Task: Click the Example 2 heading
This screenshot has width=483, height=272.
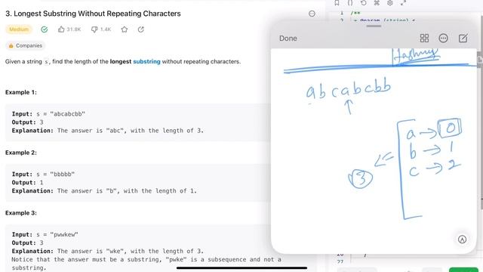Action: tap(21, 153)
